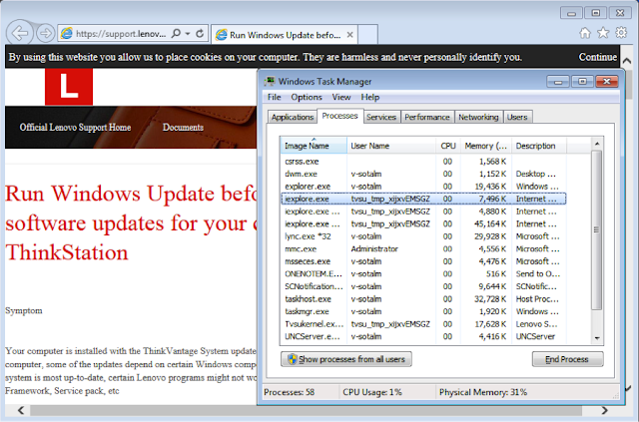Select highlighted iexplore.exe using 7,496 K
Screen dimensions: 639x422
click(x=423, y=199)
